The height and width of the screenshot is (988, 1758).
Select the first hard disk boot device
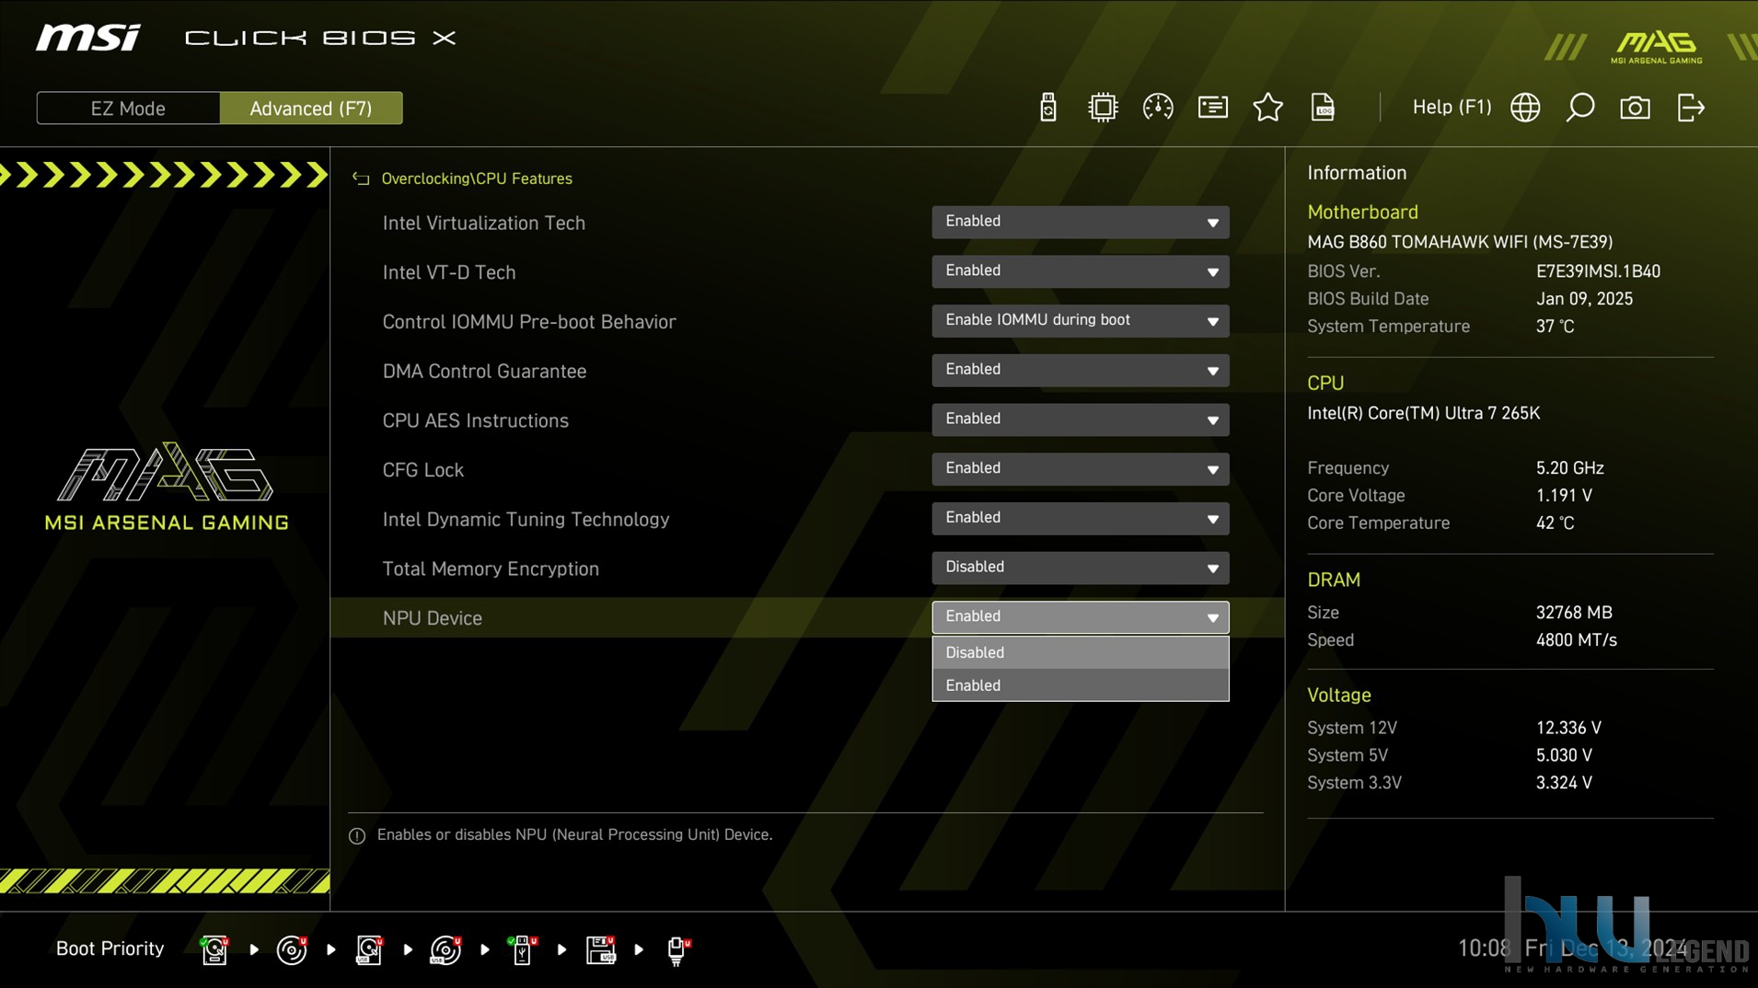click(x=214, y=949)
